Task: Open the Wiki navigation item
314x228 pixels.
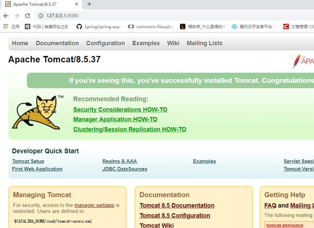Action: pyautogui.click(x=173, y=43)
